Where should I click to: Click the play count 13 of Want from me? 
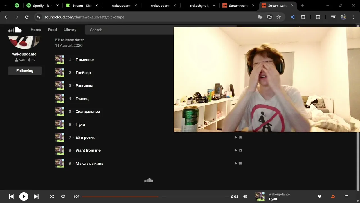[x=238, y=151]
